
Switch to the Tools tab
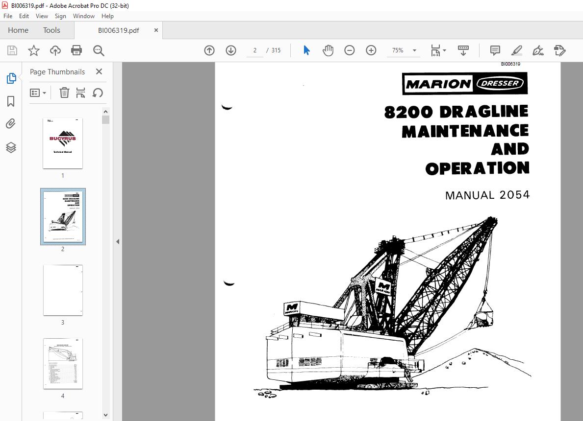pyautogui.click(x=51, y=30)
